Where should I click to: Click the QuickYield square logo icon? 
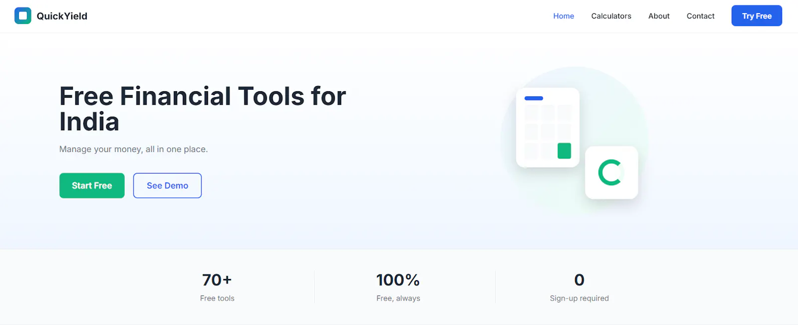click(22, 16)
